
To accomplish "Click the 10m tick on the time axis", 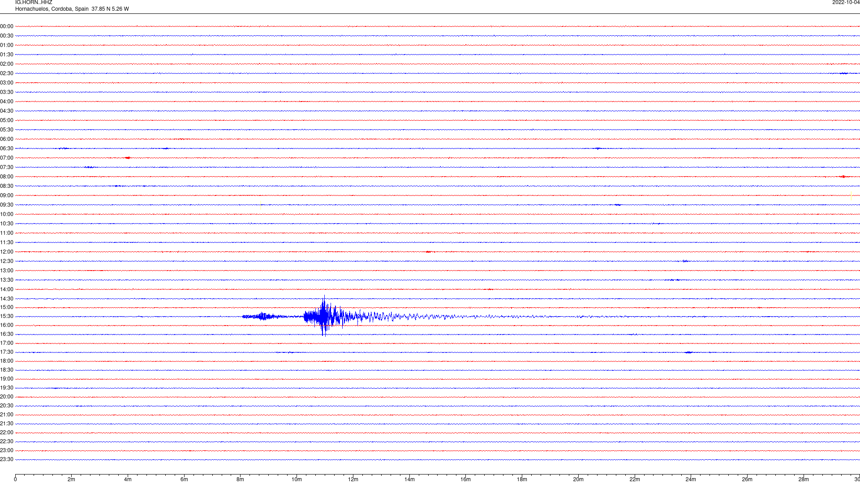I will point(297,479).
